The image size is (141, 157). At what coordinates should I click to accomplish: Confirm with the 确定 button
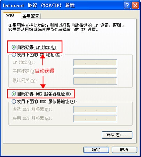96,150
